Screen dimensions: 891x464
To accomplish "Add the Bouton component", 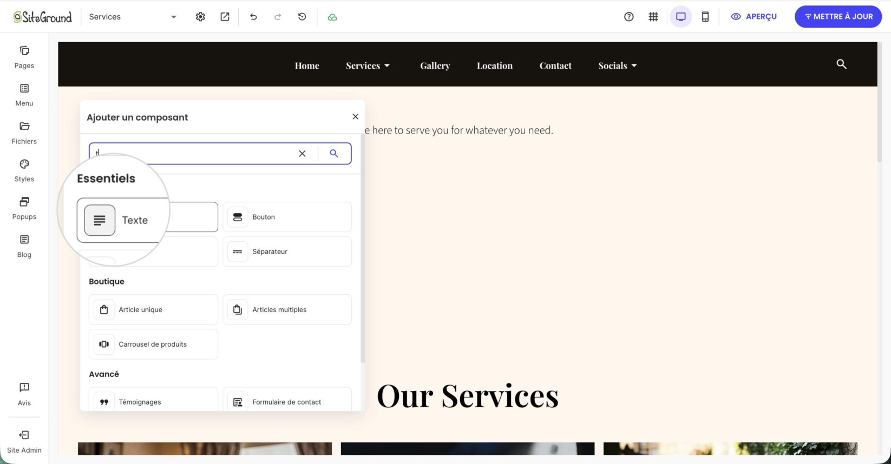I will click(x=287, y=217).
